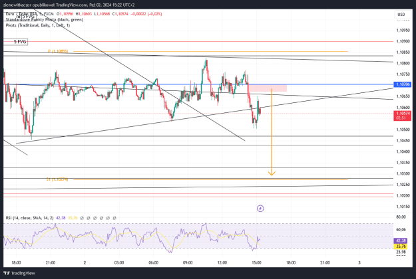Image resolution: width=416 pixels, height=279 pixels.
Task: Click the '09:00' time axis label
Action: click(188, 262)
